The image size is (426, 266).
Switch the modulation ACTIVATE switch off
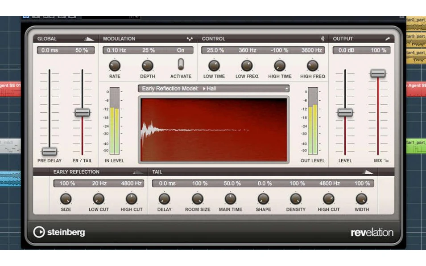pyautogui.click(x=181, y=63)
